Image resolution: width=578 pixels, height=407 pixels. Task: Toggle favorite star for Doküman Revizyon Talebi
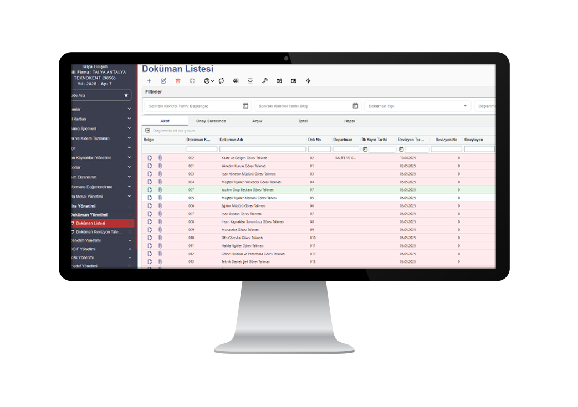click(129, 231)
